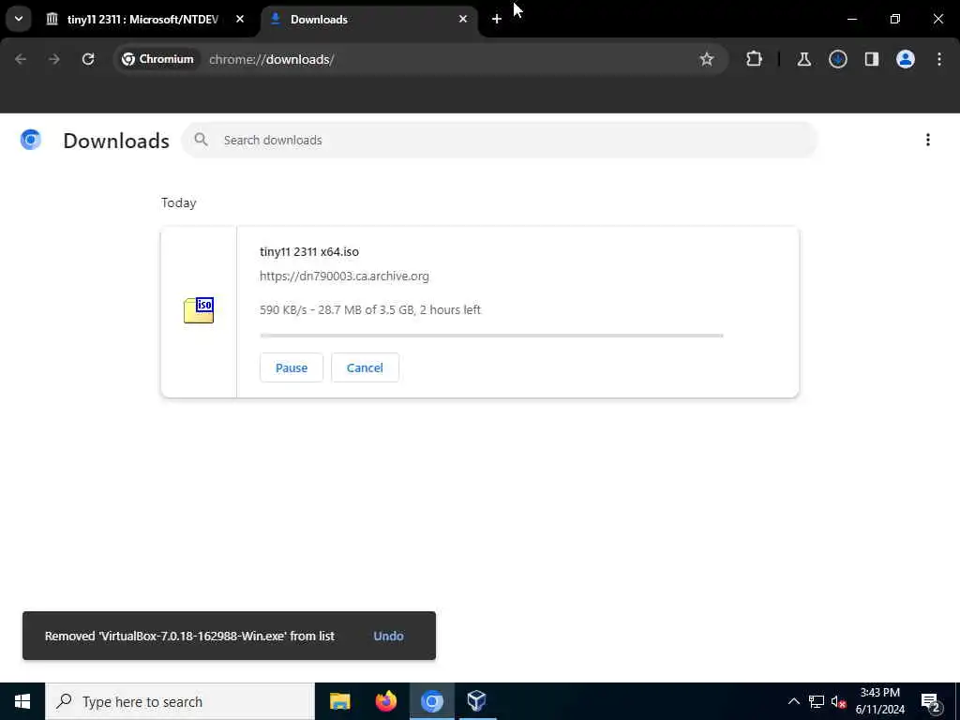Focus the Search downloads field
Screen dimensions: 960x720
coord(500,141)
